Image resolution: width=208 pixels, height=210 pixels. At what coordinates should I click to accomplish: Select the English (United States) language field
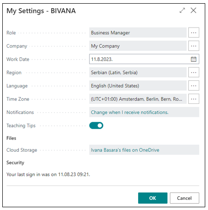click(138, 85)
